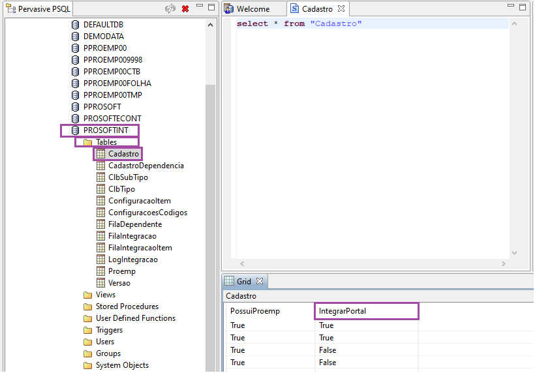This screenshot has height=373, width=535.
Task: Switch to the Welcome tab
Action: (x=252, y=9)
